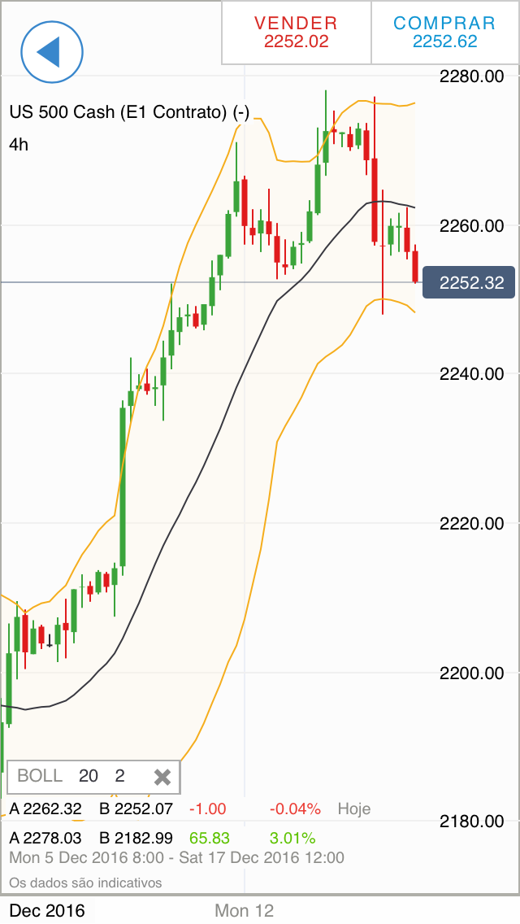The image size is (520, 924).
Task: Open the 4h timeframe selector
Action: tap(19, 144)
